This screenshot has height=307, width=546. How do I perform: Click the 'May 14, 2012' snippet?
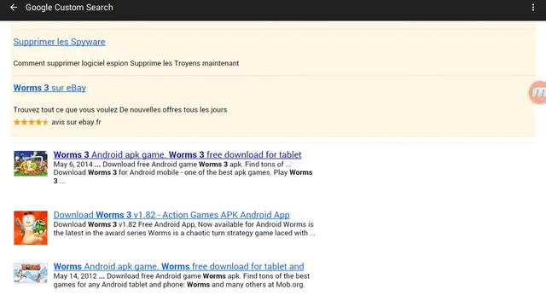(x=182, y=281)
